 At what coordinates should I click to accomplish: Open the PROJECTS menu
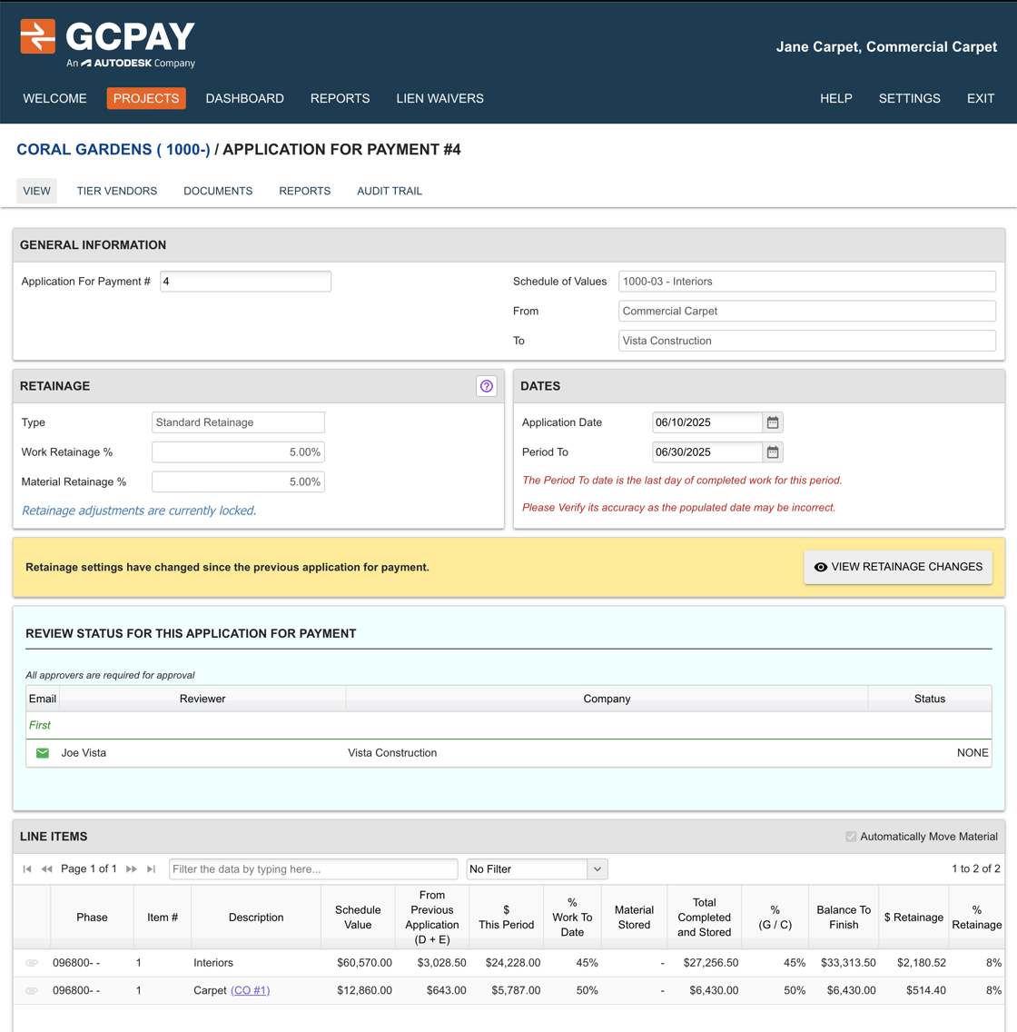tap(146, 98)
